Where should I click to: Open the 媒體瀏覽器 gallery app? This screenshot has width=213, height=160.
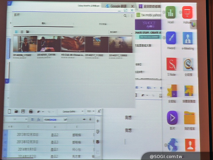coord(189,91)
